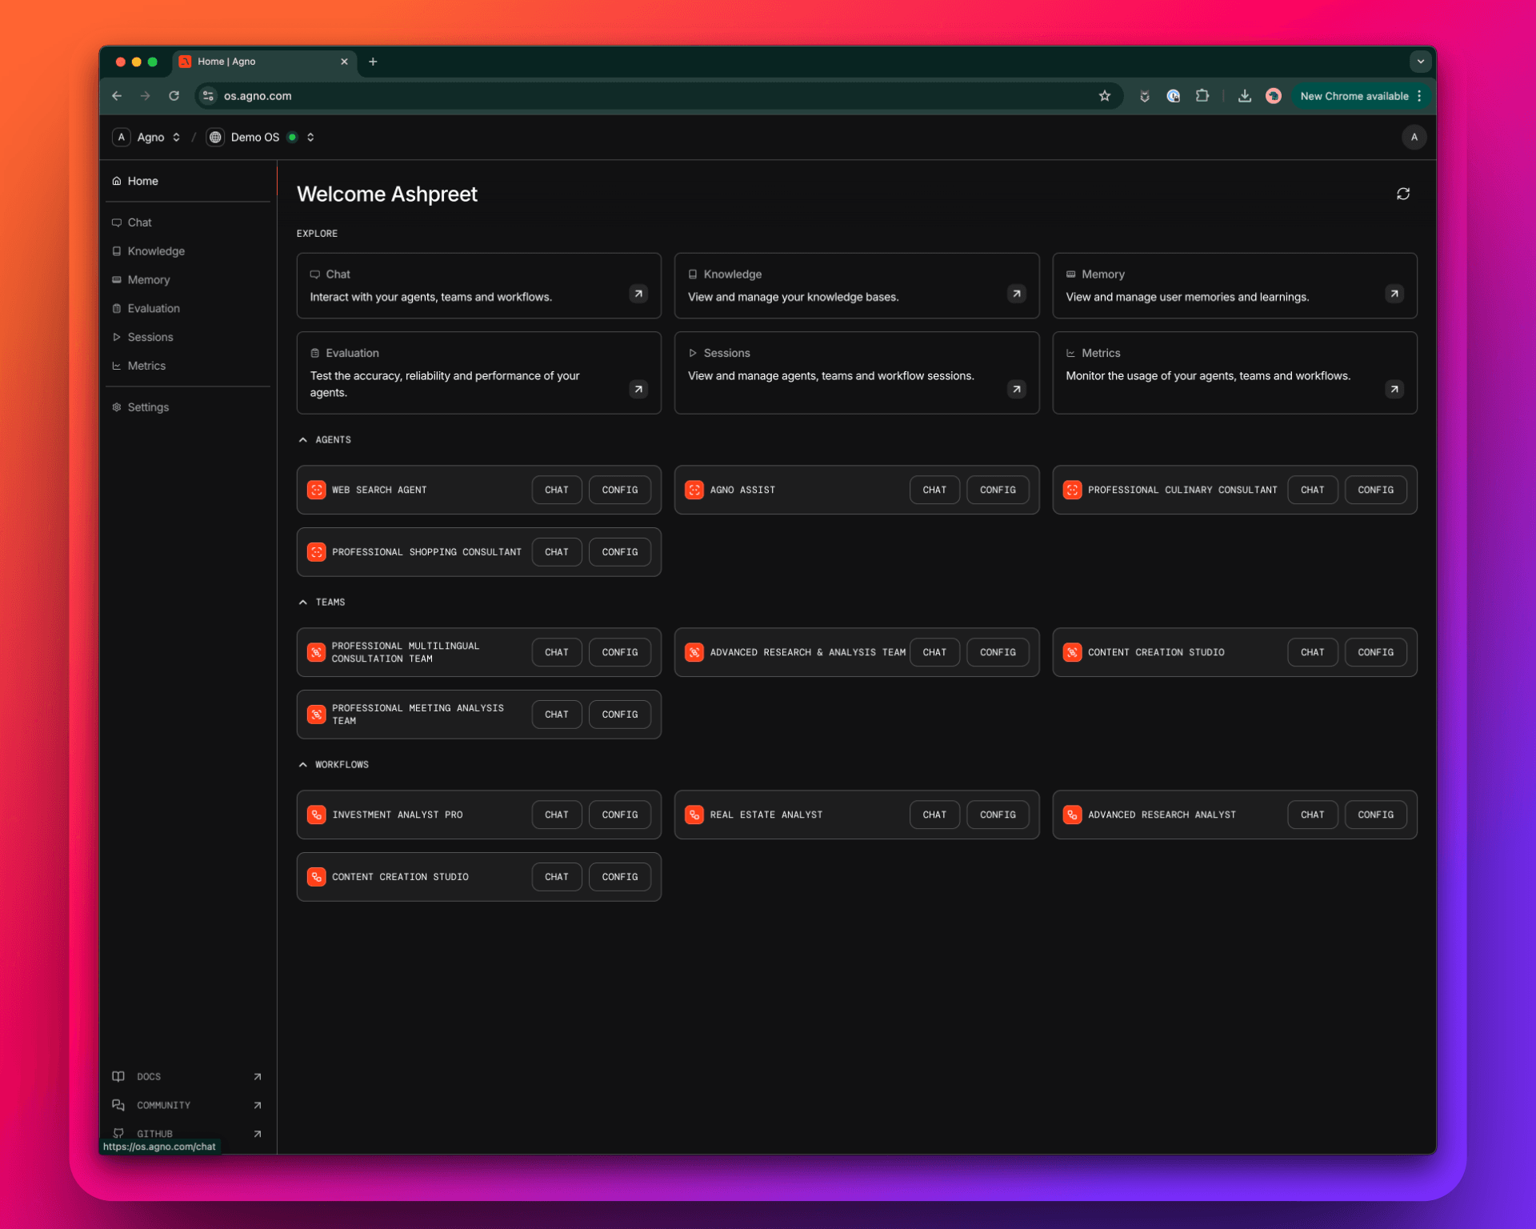The image size is (1536, 1229).
Task: Open the browser extensions puzzle icon
Action: pos(1202,96)
